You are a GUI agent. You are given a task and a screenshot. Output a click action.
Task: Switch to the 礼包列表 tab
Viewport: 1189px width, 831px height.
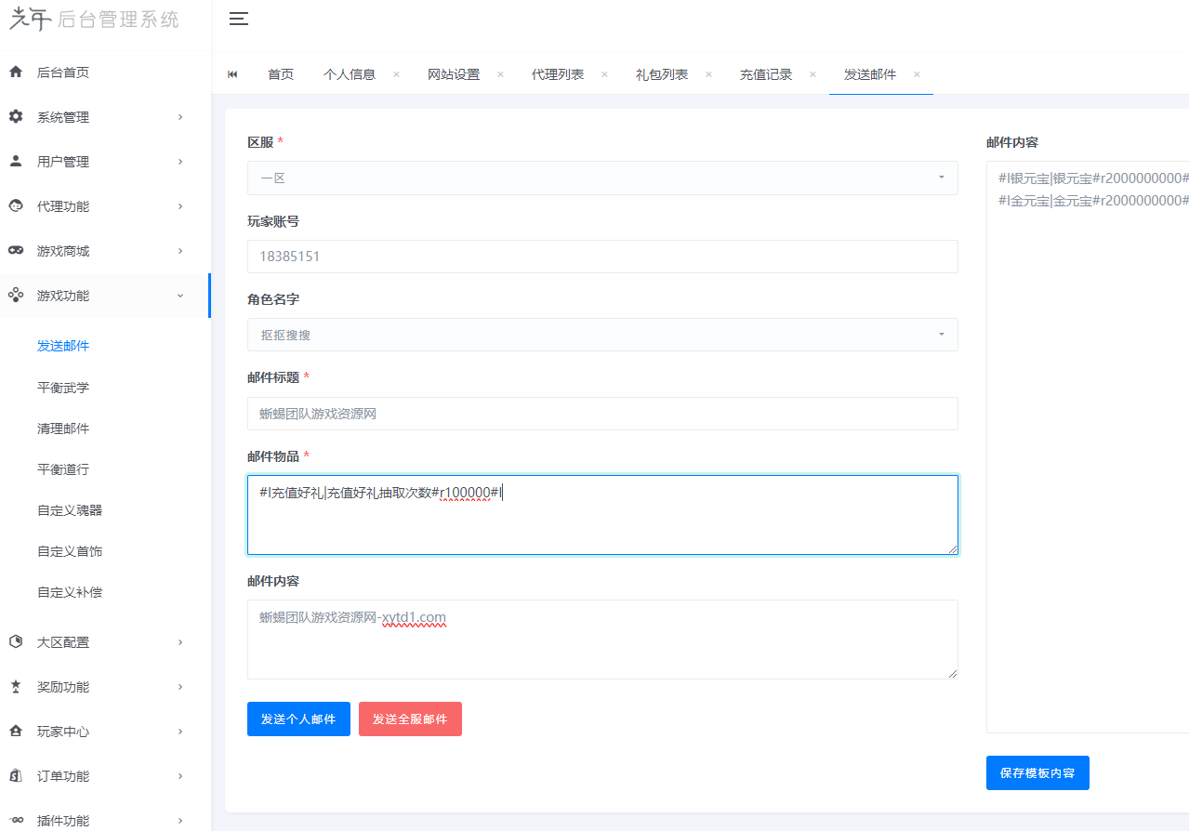point(662,74)
